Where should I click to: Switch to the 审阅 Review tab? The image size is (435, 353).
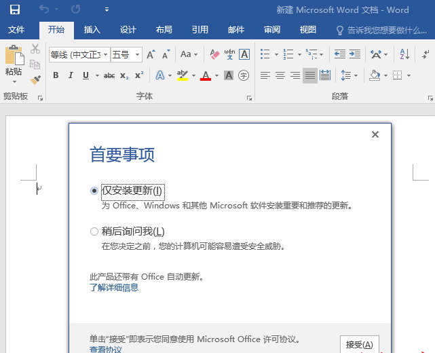tap(272, 30)
